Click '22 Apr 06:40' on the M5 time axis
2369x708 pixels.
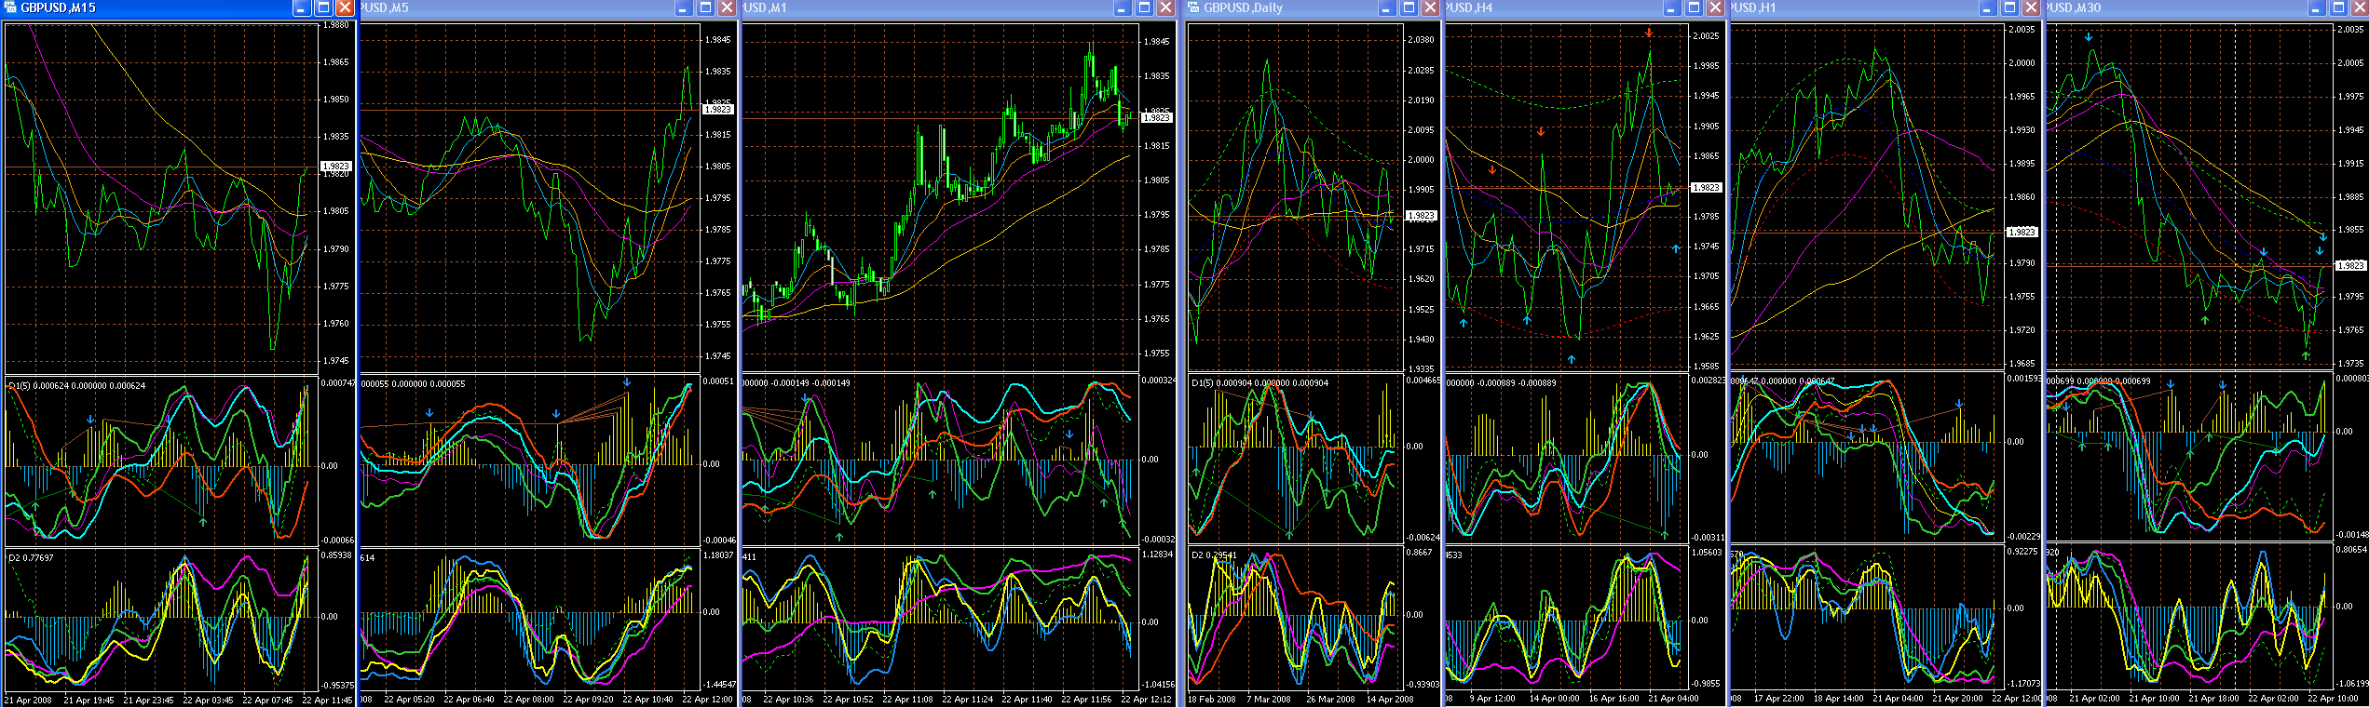(x=469, y=700)
